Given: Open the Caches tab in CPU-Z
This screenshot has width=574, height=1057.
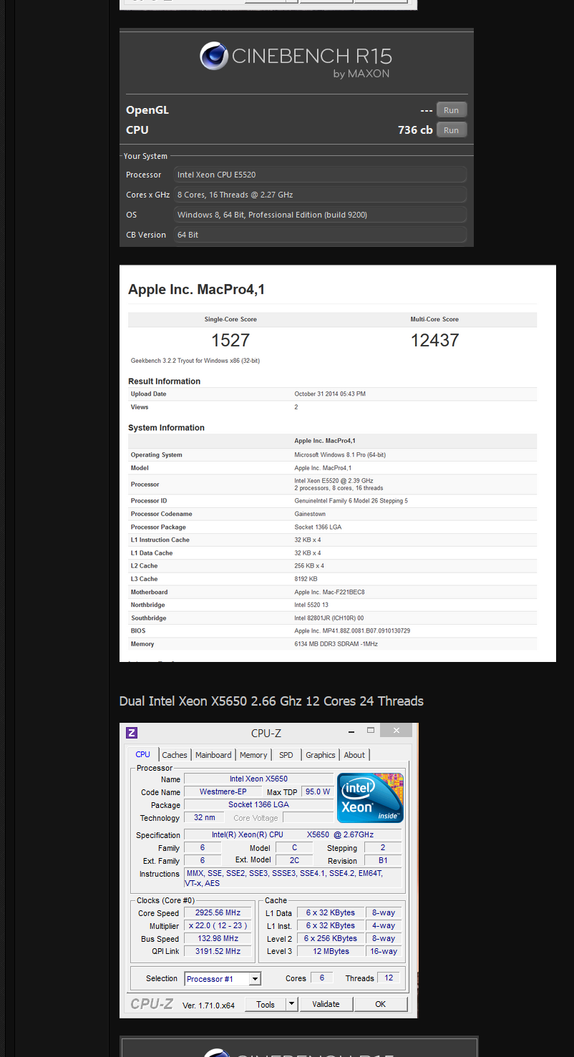Looking at the screenshot, I should pyautogui.click(x=175, y=755).
